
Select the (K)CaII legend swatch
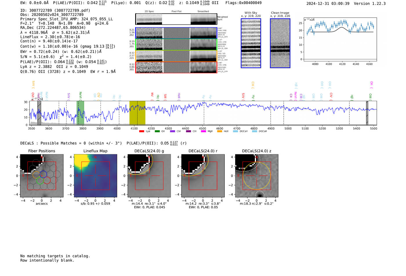pyautogui.click(x=235, y=131)
